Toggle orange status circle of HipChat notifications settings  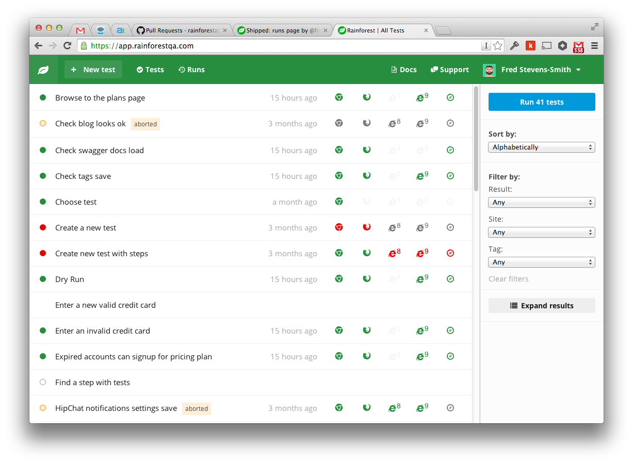tap(43, 408)
